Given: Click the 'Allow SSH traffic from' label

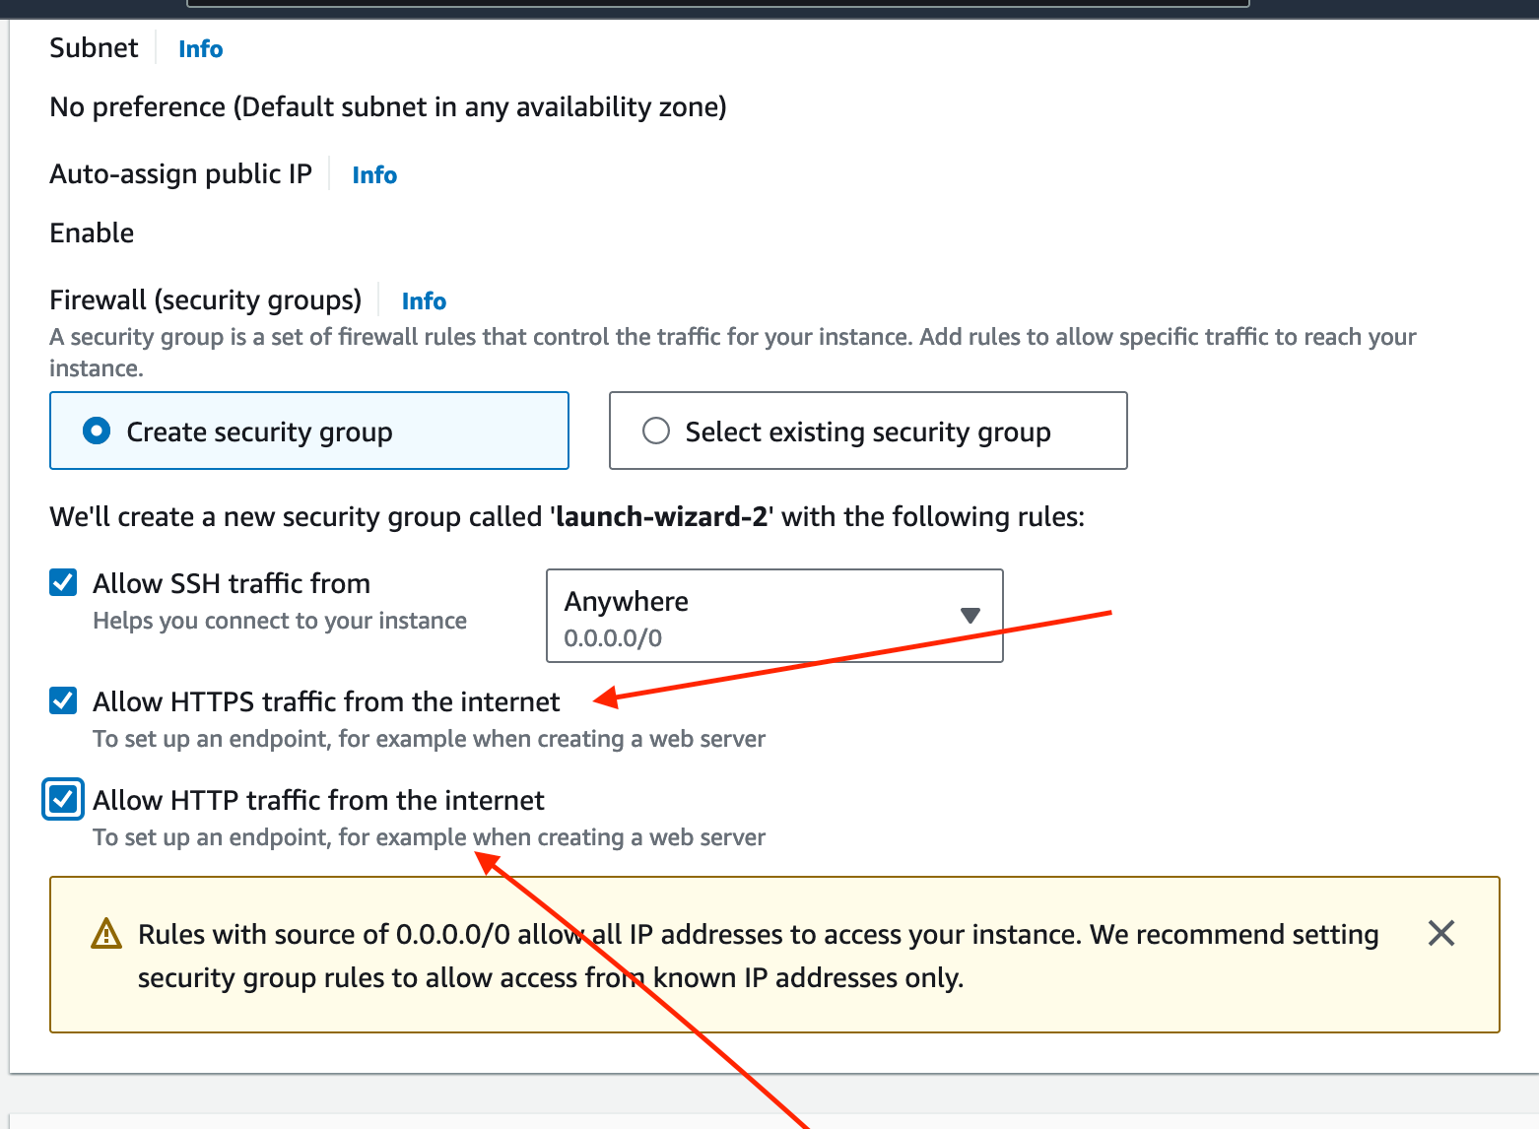Looking at the screenshot, I should [x=232, y=583].
